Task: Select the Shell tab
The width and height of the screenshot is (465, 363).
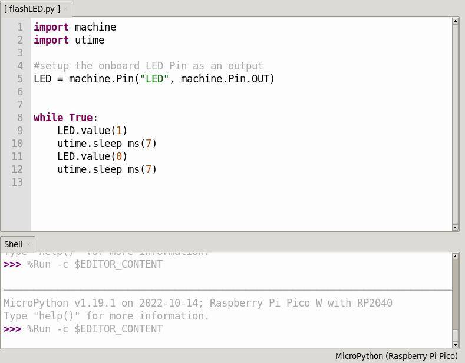Action: tap(14, 244)
